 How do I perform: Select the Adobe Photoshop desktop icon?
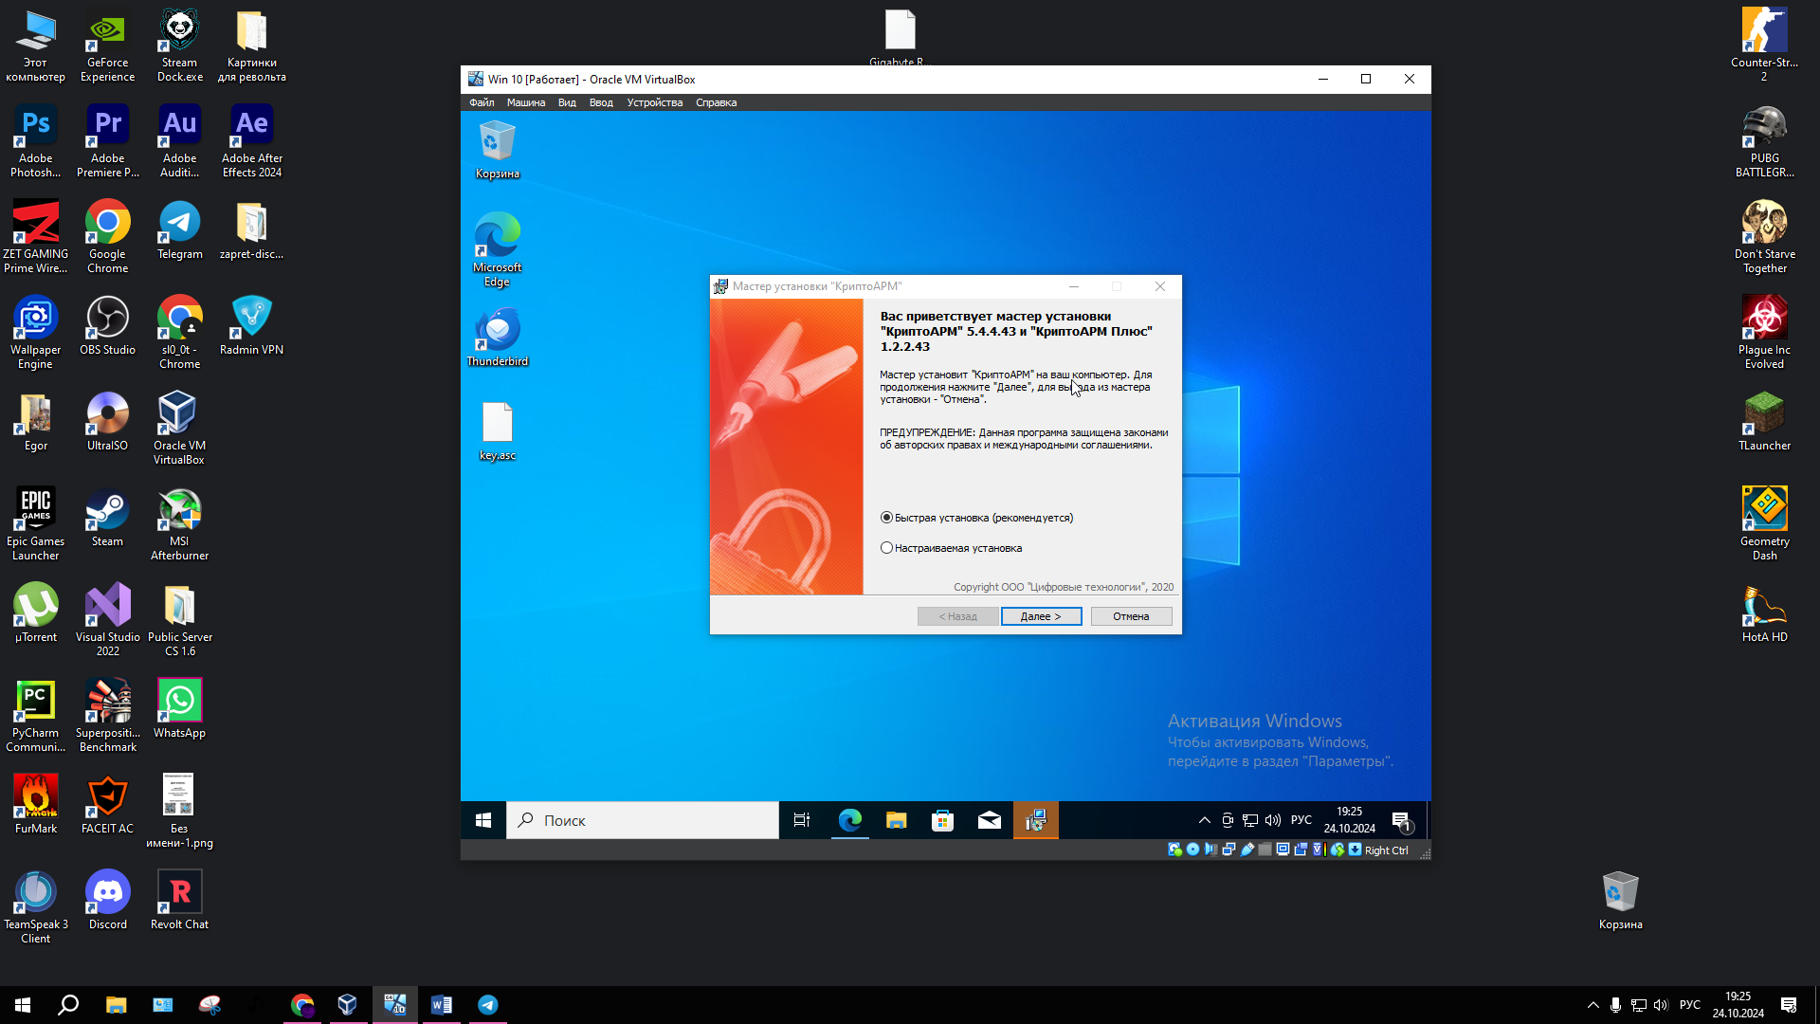(x=36, y=140)
